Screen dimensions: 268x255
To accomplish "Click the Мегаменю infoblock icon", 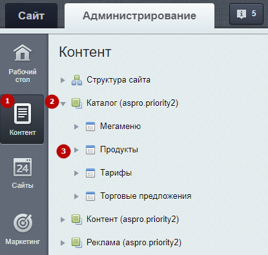I will [90, 127].
